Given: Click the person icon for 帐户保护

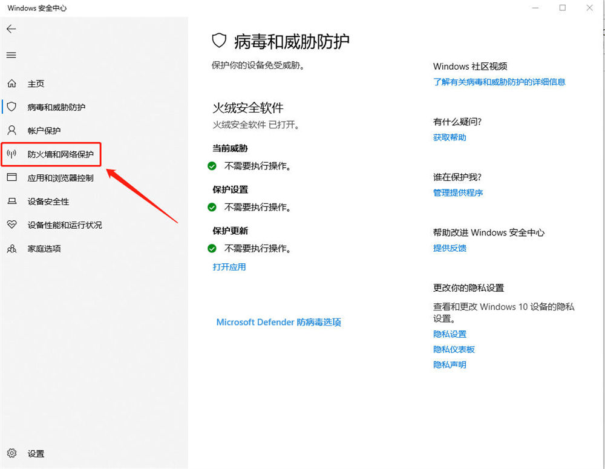Looking at the screenshot, I should (x=12, y=130).
